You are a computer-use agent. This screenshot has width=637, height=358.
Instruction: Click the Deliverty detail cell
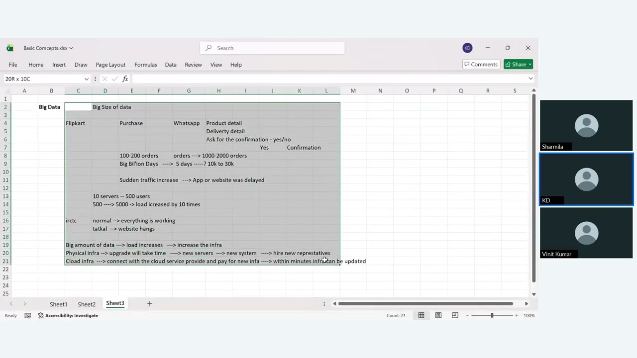225,131
